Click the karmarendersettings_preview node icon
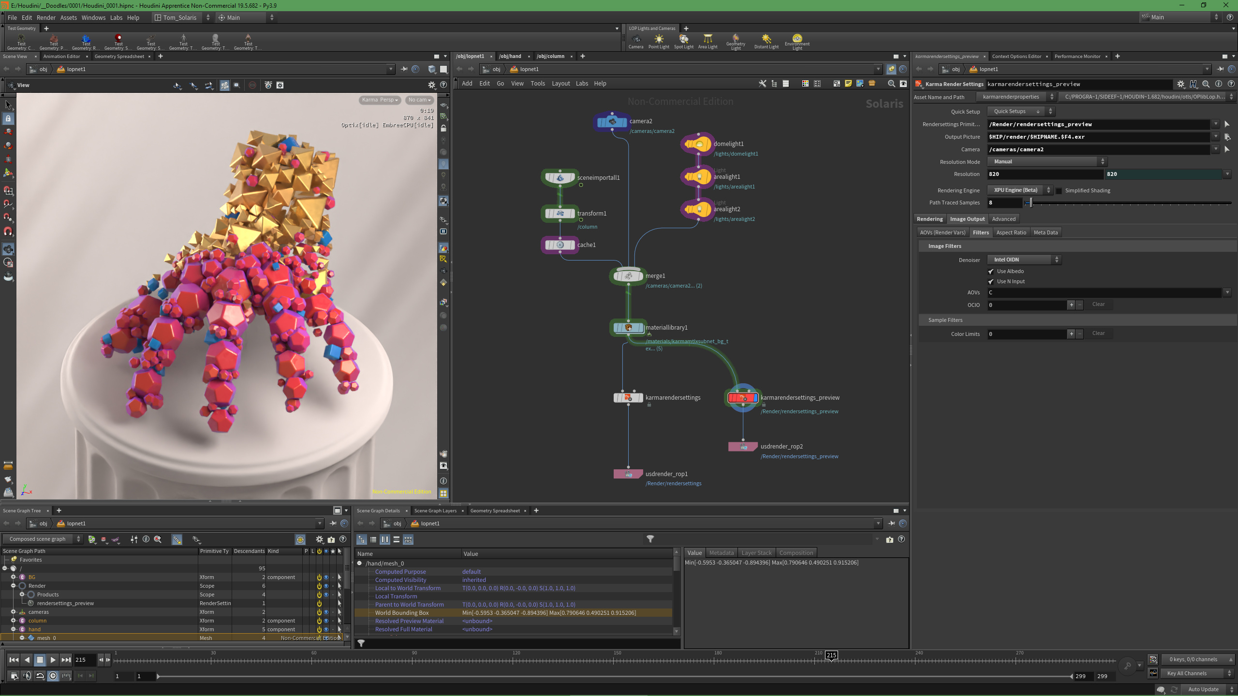 click(743, 398)
